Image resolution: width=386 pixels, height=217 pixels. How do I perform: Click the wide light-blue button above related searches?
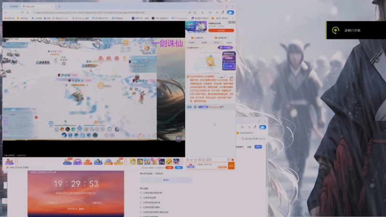(x=166, y=180)
